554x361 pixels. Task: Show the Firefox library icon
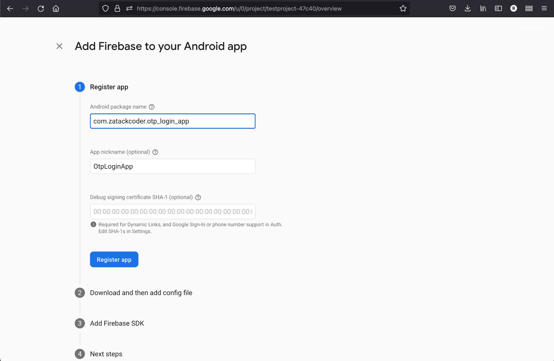click(x=483, y=9)
